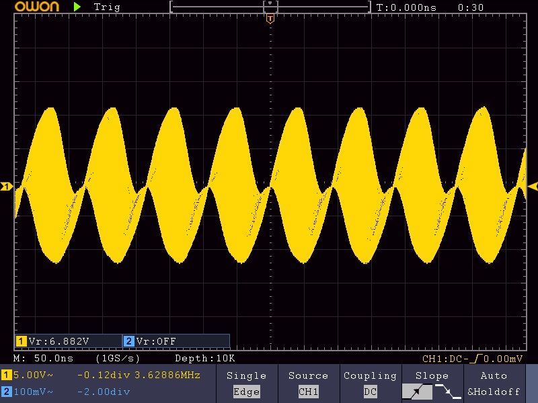Screen dimensions: 538x403
Task: Open the Coupling menu
Action: coord(370,376)
